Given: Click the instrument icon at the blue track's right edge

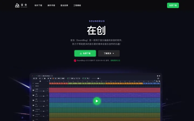Looking at the screenshot, I should pos(47,101).
